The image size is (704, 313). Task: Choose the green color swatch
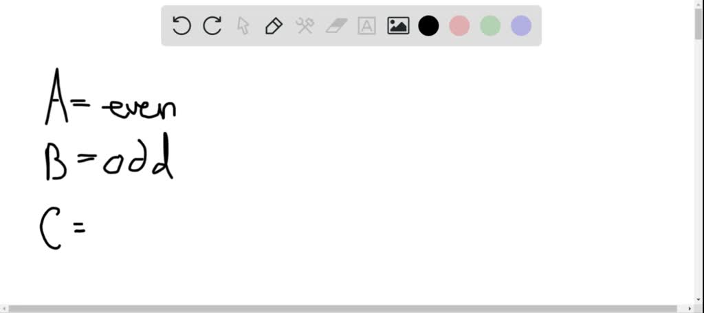coord(490,25)
